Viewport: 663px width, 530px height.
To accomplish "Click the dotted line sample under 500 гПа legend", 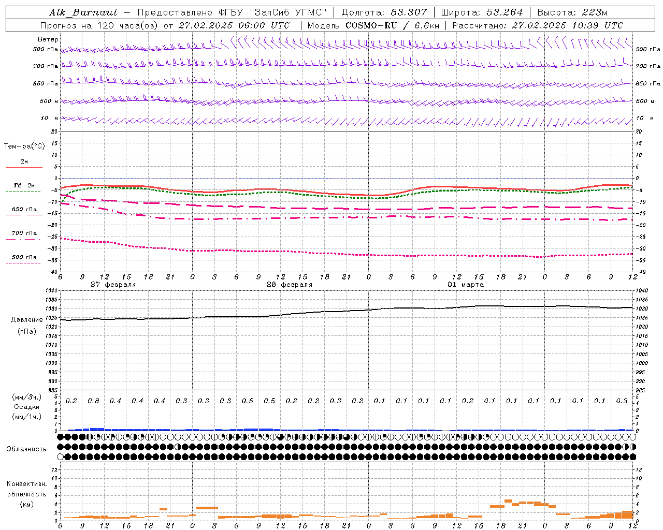I will click(x=23, y=263).
